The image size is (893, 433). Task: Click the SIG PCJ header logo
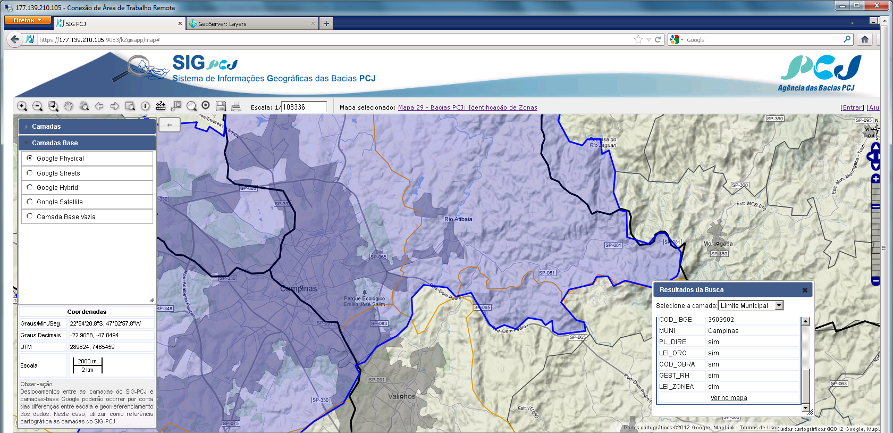click(x=205, y=63)
